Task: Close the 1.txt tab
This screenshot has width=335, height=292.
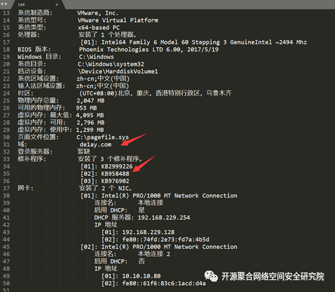Action: pos(56,4)
